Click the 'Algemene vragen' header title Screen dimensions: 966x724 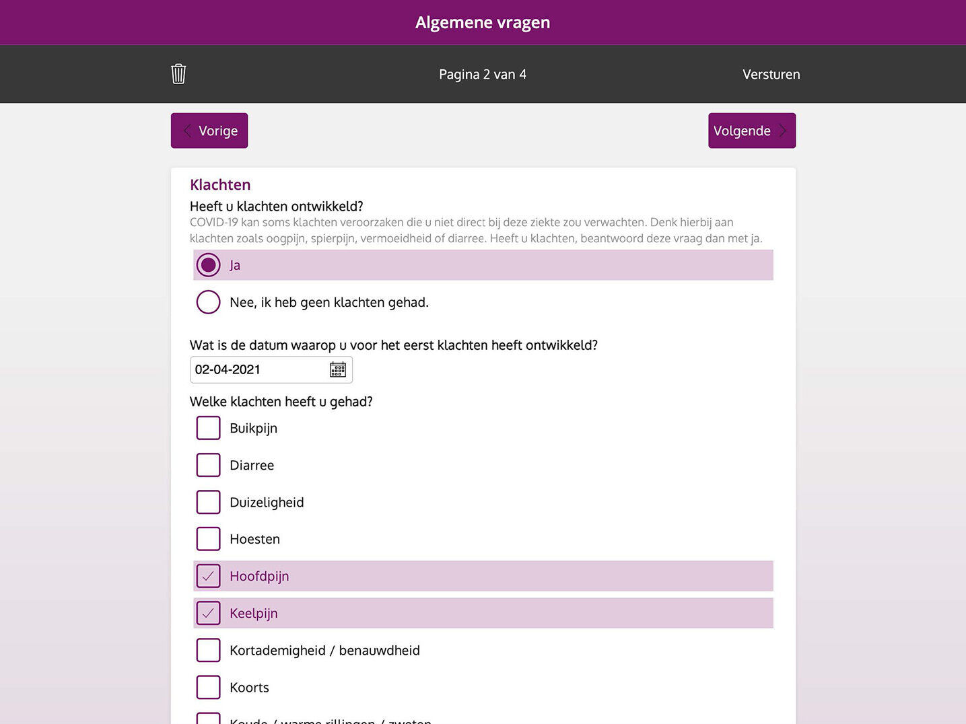[x=483, y=23]
